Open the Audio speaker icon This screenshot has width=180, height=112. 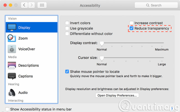coord(12,92)
